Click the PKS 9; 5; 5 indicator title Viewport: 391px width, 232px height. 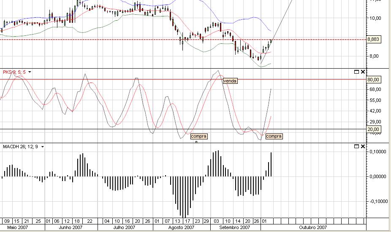click(x=14, y=72)
